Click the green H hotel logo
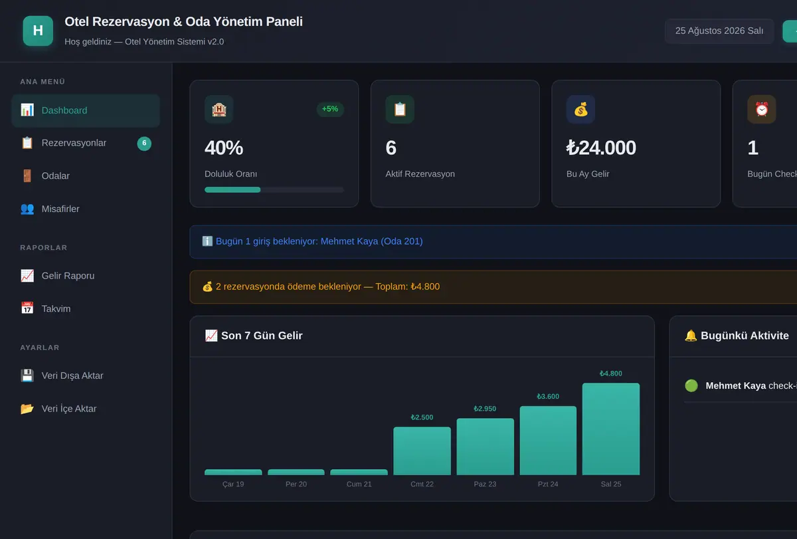Screen dimensions: 797x539 (x=38, y=31)
